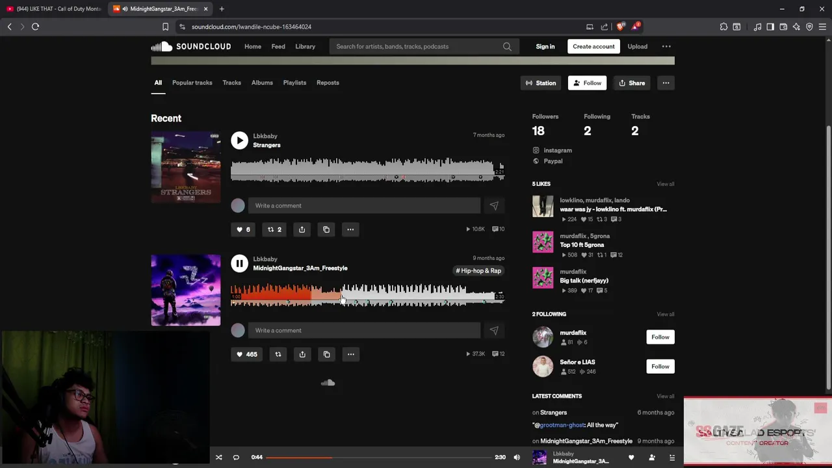
Task: Share the artist profile
Action: click(632, 83)
